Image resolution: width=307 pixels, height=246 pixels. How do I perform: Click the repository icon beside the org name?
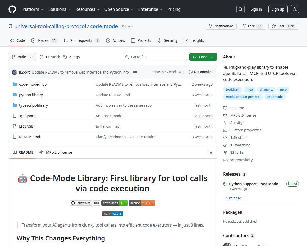tap(10, 26)
